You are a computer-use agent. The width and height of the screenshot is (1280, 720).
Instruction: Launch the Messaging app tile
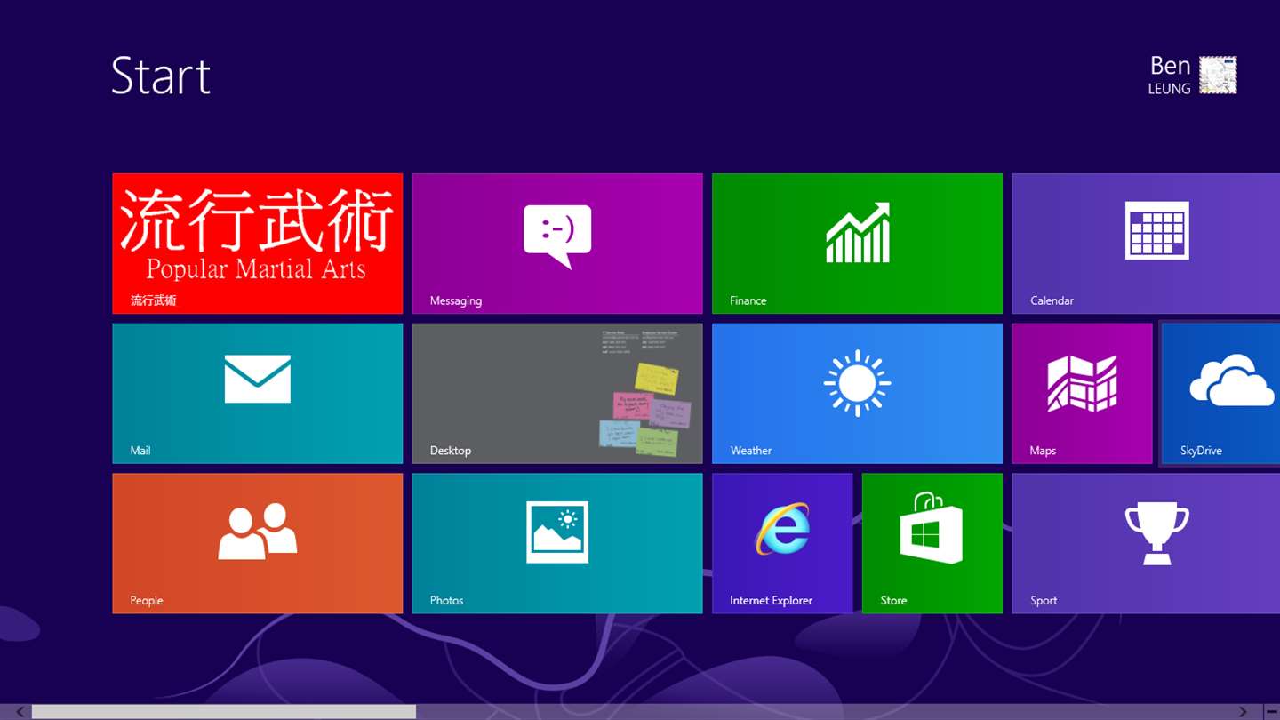point(557,244)
